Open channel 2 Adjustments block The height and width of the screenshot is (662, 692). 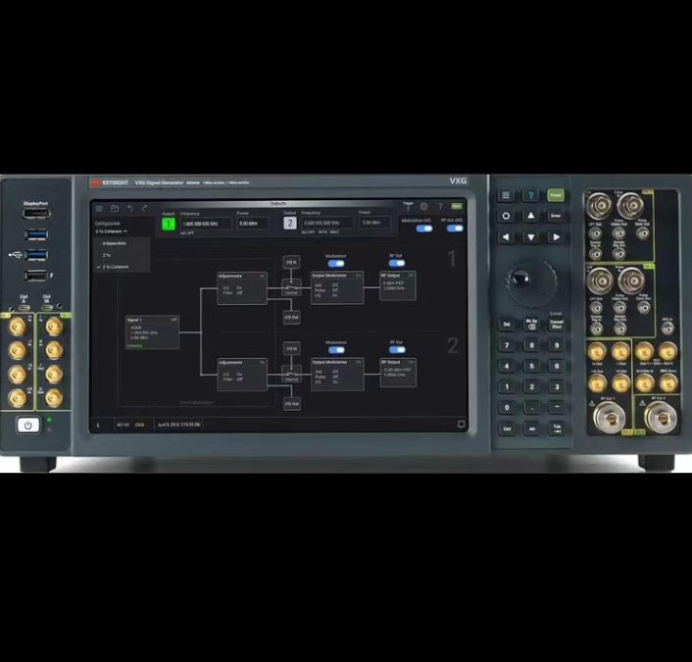pyautogui.click(x=242, y=375)
